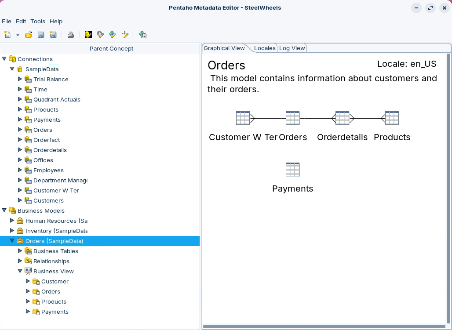Select Customer W Ter tree item
The width and height of the screenshot is (452, 330).
pyautogui.click(x=56, y=190)
